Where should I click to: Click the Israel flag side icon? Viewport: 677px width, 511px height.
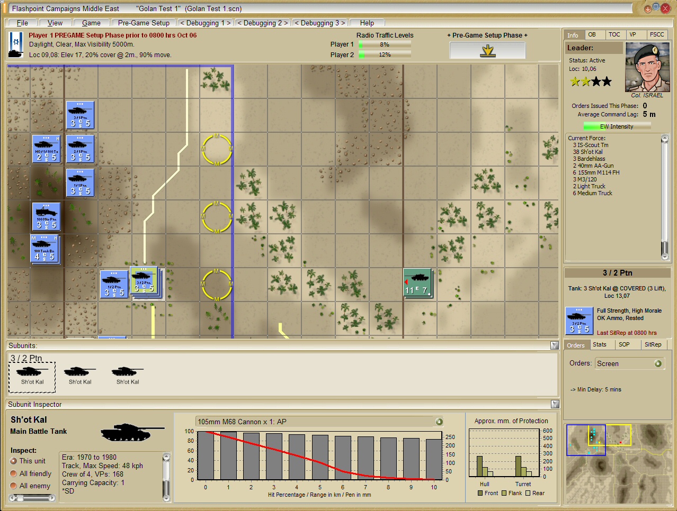(x=16, y=45)
